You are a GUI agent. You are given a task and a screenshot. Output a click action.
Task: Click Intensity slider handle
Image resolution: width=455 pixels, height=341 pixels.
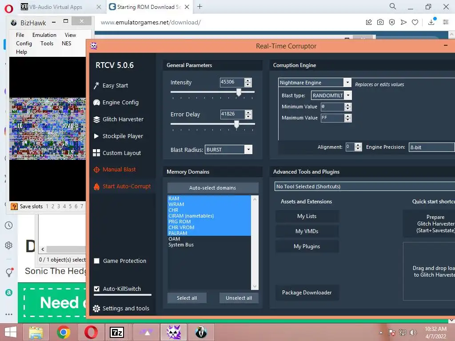(x=239, y=92)
